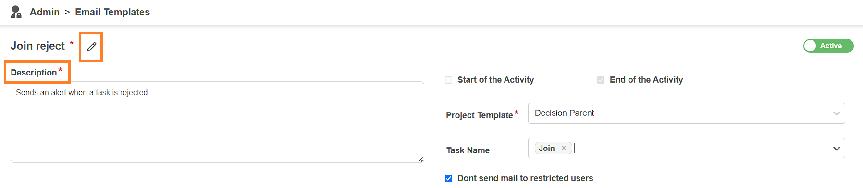This screenshot has height=188, width=863.
Task: Select the Join reject title text
Action: pyautogui.click(x=37, y=46)
